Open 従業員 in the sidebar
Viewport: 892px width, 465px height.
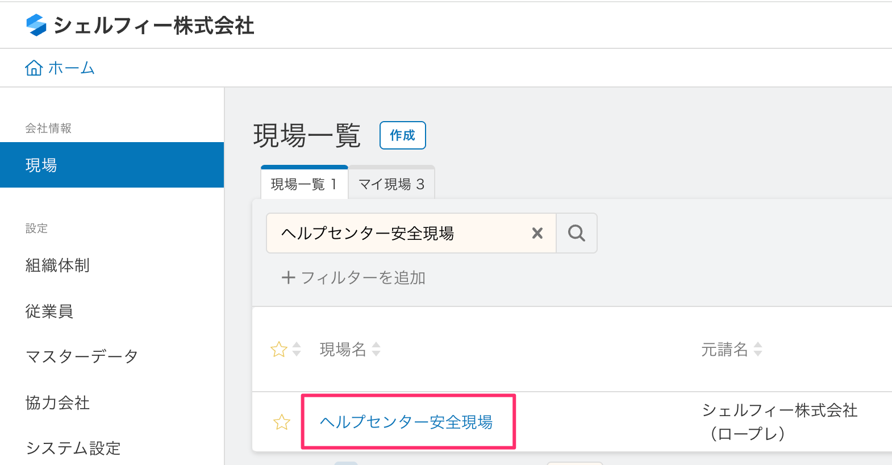coord(49,312)
